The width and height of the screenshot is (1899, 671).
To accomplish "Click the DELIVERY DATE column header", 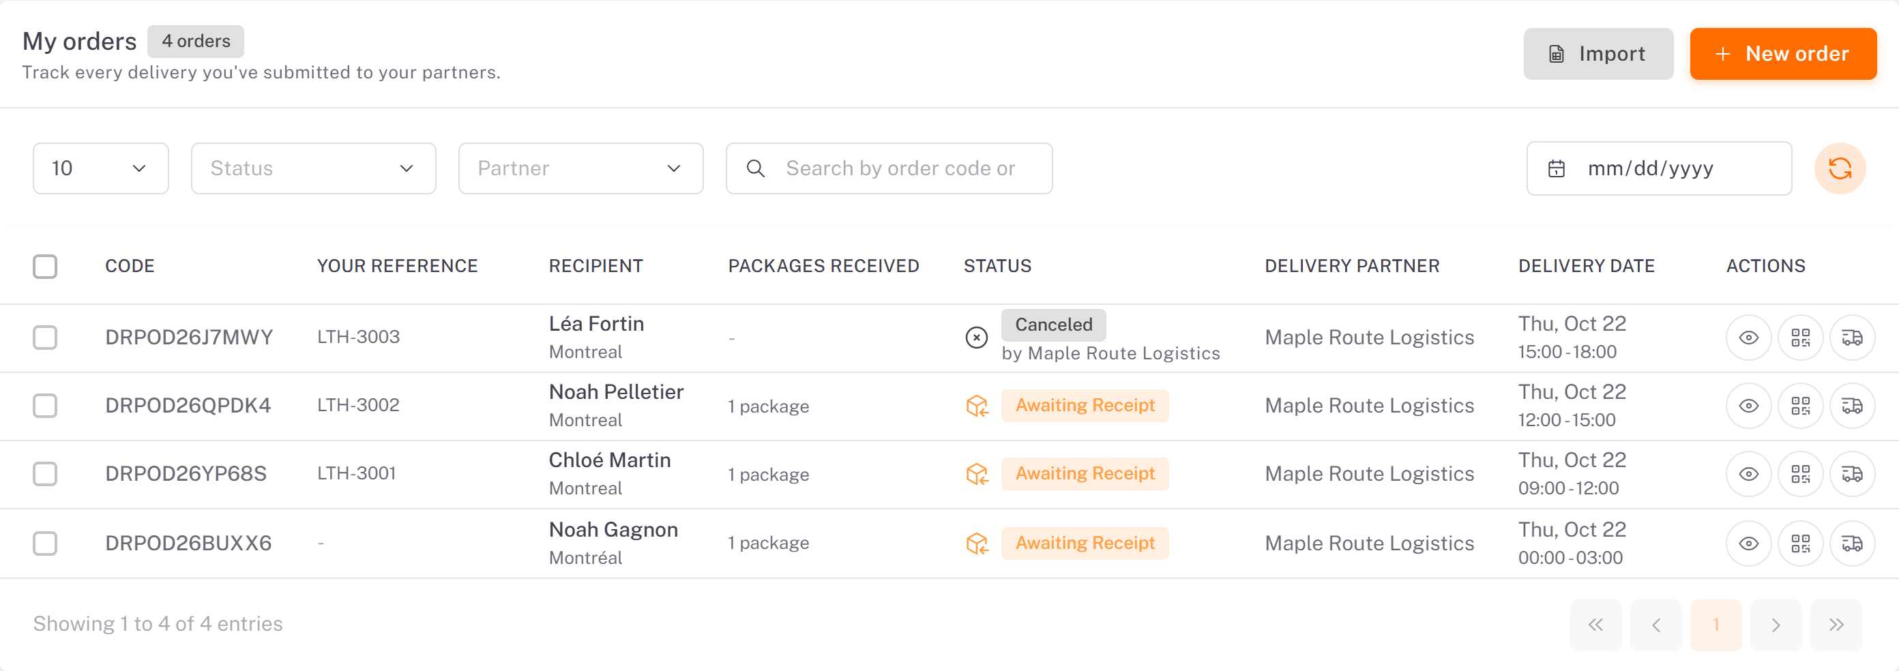I will click(x=1587, y=266).
